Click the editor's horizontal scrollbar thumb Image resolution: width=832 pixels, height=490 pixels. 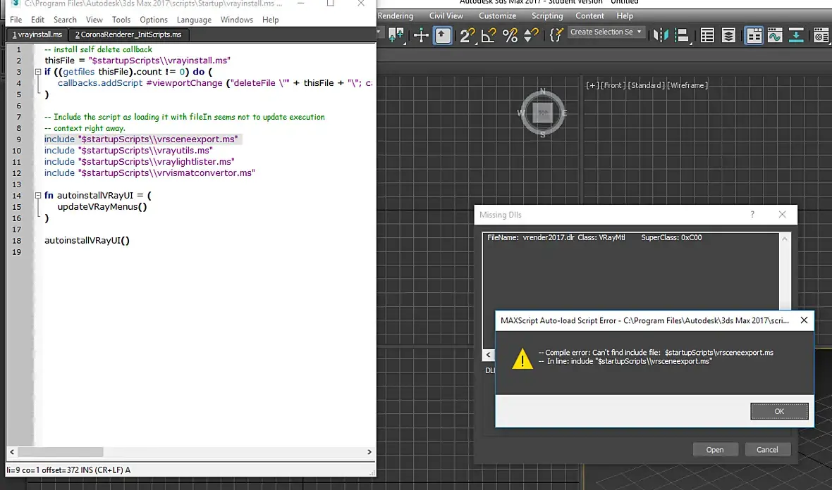pos(61,452)
